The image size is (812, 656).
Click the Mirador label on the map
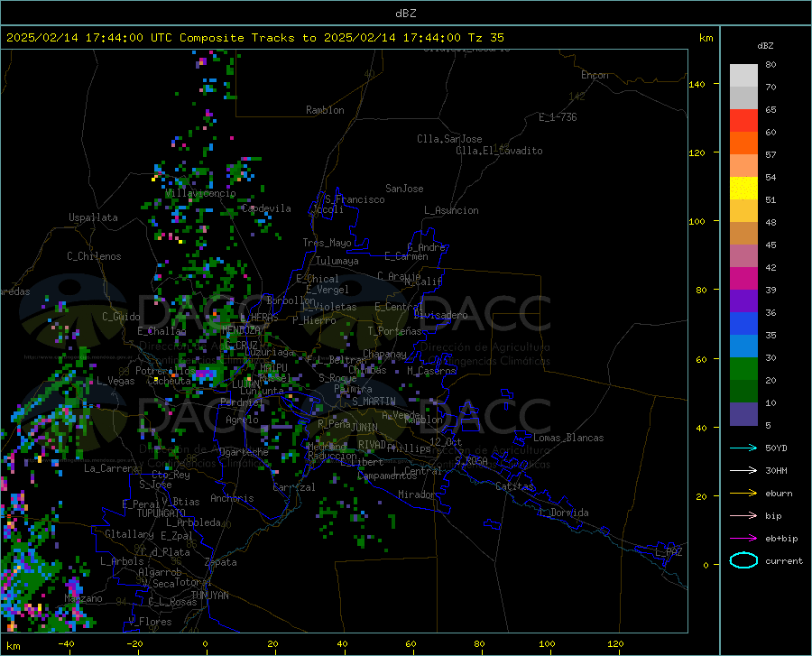click(417, 494)
